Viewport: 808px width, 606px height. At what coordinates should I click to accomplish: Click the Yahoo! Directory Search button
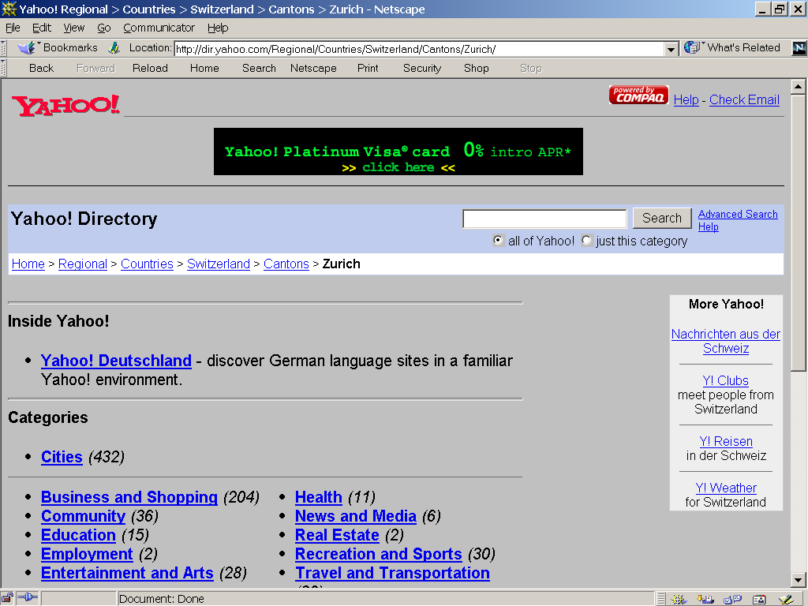(x=662, y=218)
